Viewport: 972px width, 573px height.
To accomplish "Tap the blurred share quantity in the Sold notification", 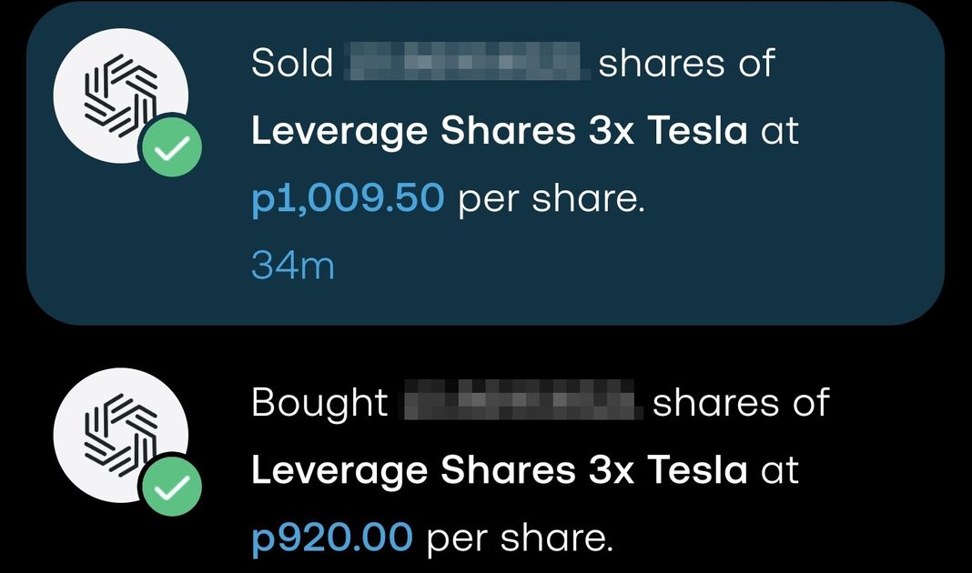I will (465, 64).
